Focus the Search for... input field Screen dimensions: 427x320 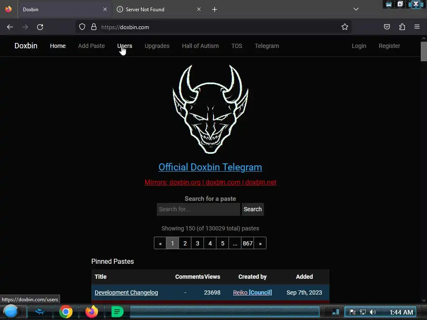pos(198,209)
